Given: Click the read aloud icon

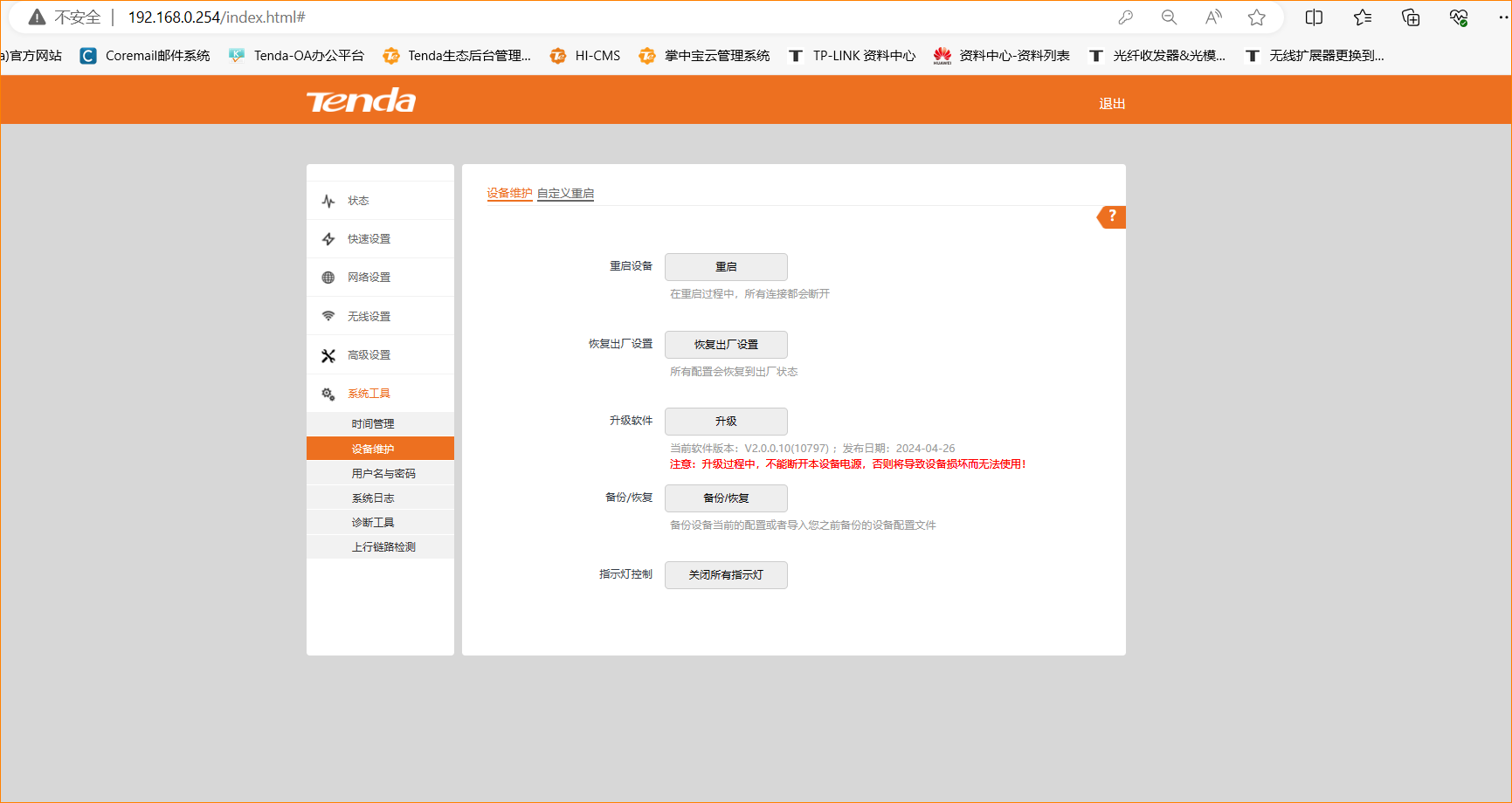Looking at the screenshot, I should (1213, 17).
